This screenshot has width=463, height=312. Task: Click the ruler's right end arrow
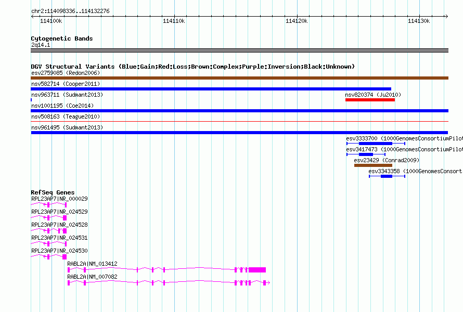[446, 16]
